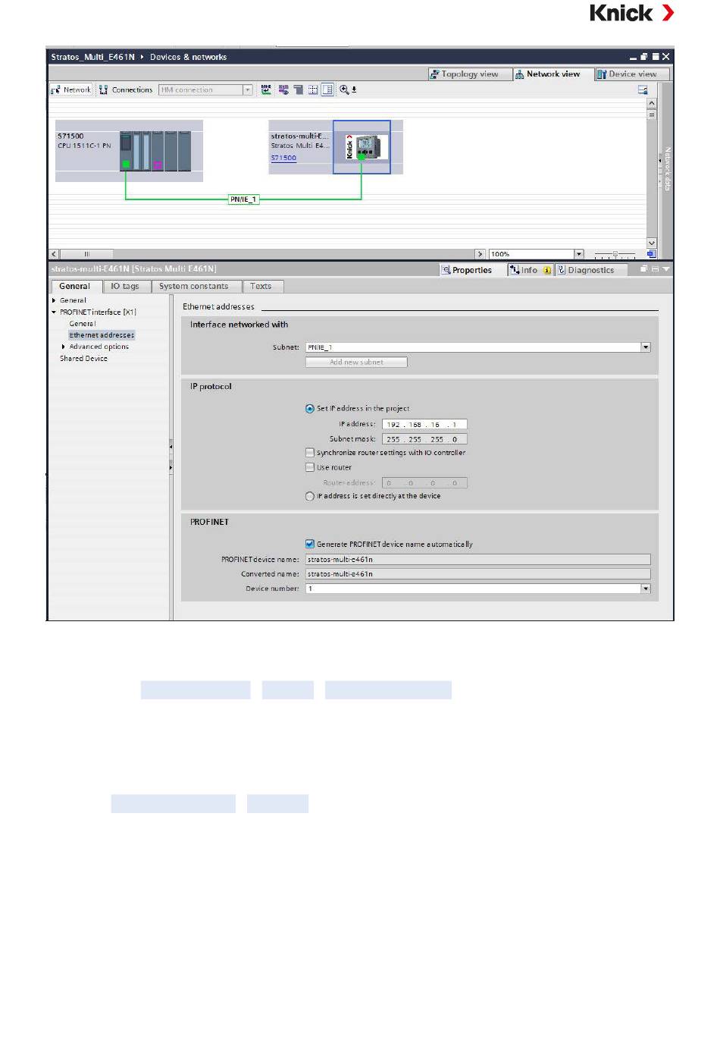Click the Router address field
The height and width of the screenshot is (1052, 720).
click(424, 482)
